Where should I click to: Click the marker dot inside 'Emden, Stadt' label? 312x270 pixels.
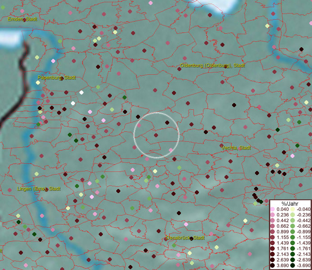[x=24, y=20]
